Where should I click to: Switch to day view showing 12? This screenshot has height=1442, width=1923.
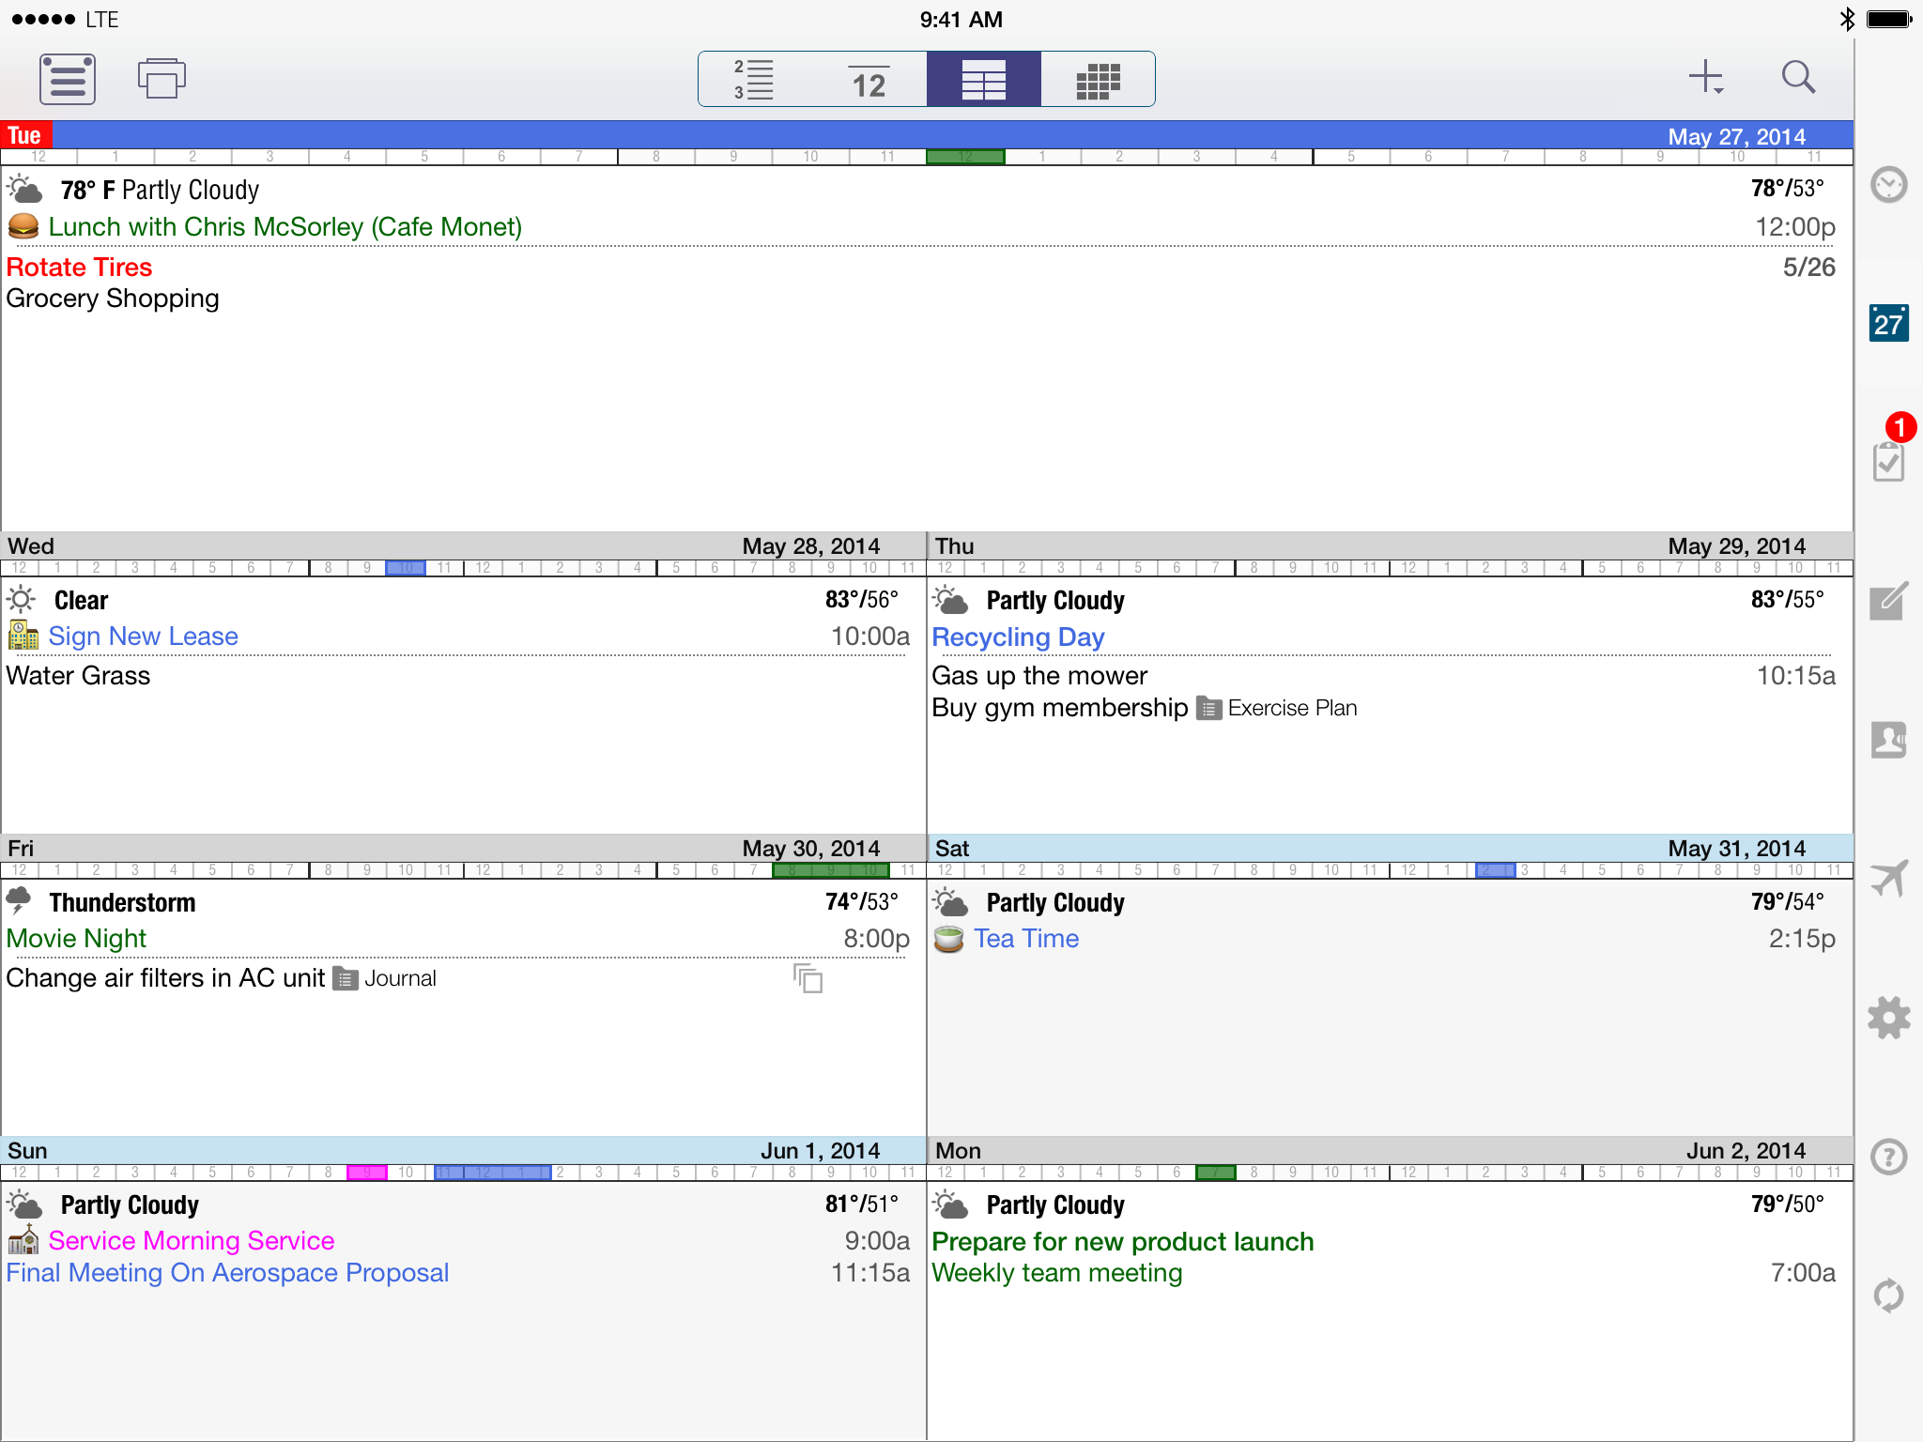[869, 80]
